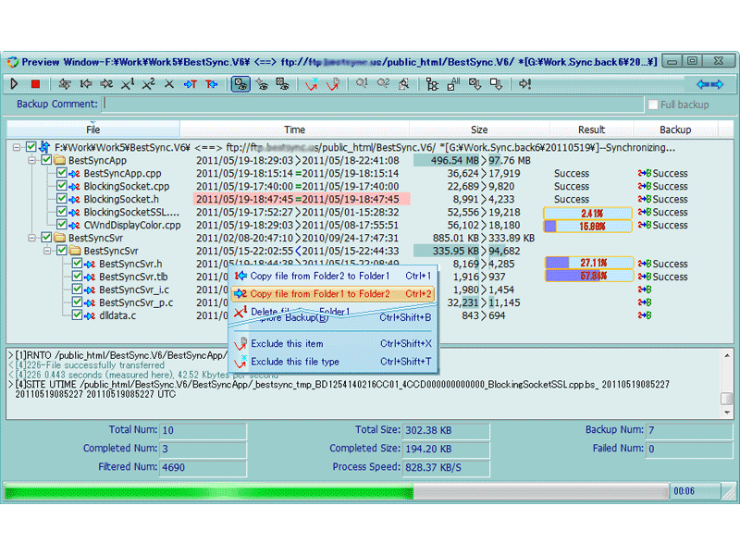Uncheck the BestSyncSvr.h checkbox

[77, 264]
